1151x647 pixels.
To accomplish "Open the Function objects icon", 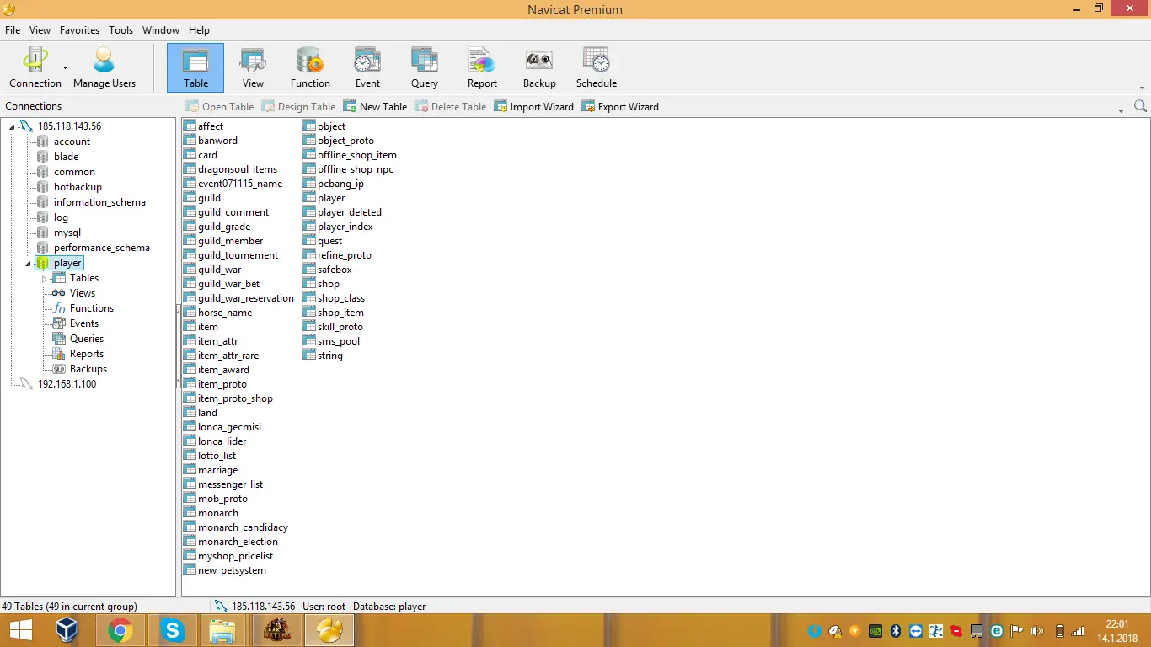I will 310,67.
